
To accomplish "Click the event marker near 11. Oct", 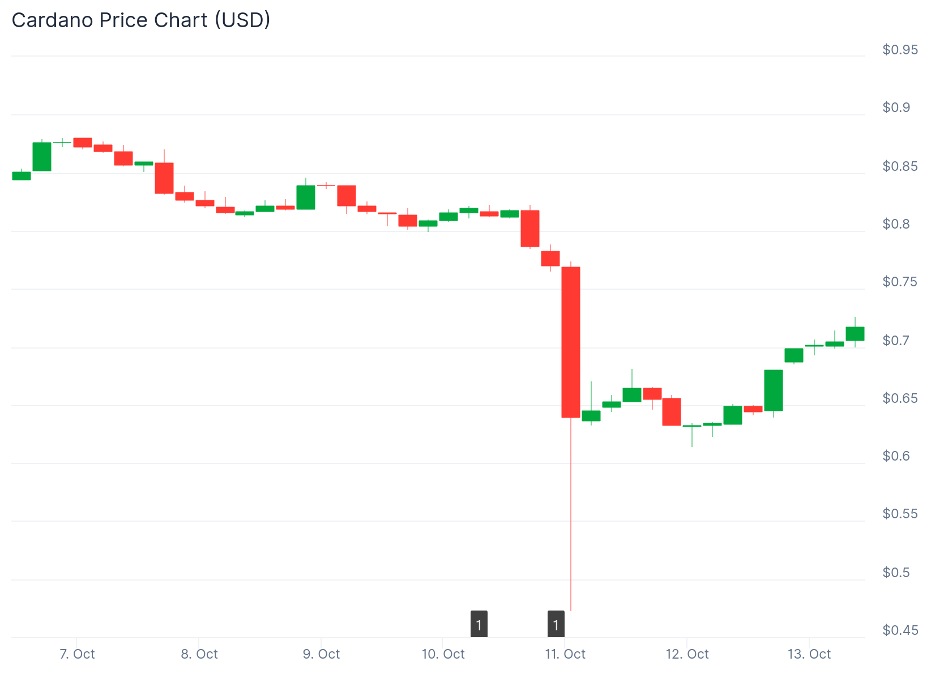I will 556,624.
